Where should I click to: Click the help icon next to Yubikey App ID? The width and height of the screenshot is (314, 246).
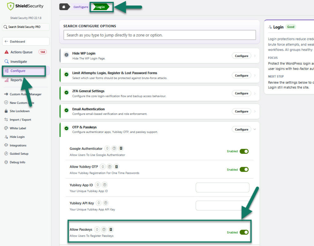pyautogui.click(x=105, y=185)
